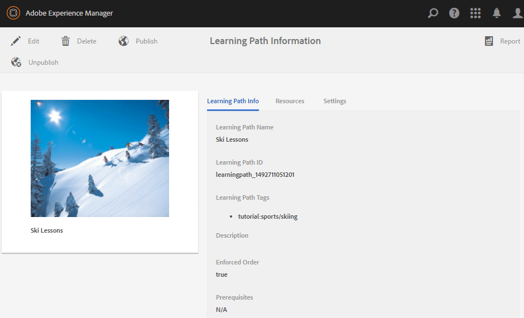The width and height of the screenshot is (524, 318).
Task: Click the learningpath_1492711051201 ID value
Action: (x=255, y=175)
